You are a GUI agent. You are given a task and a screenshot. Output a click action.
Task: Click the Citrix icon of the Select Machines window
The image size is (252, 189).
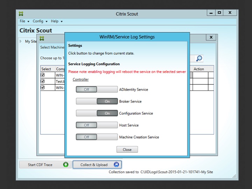pyautogui.click(x=42, y=38)
